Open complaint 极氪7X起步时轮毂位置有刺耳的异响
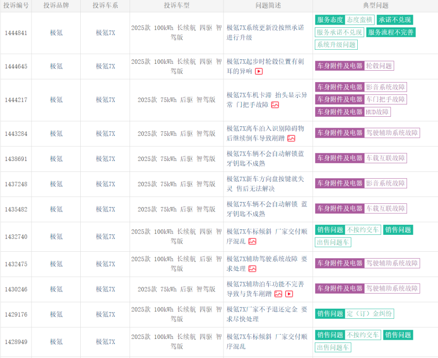438x358 pixels. 265,66
